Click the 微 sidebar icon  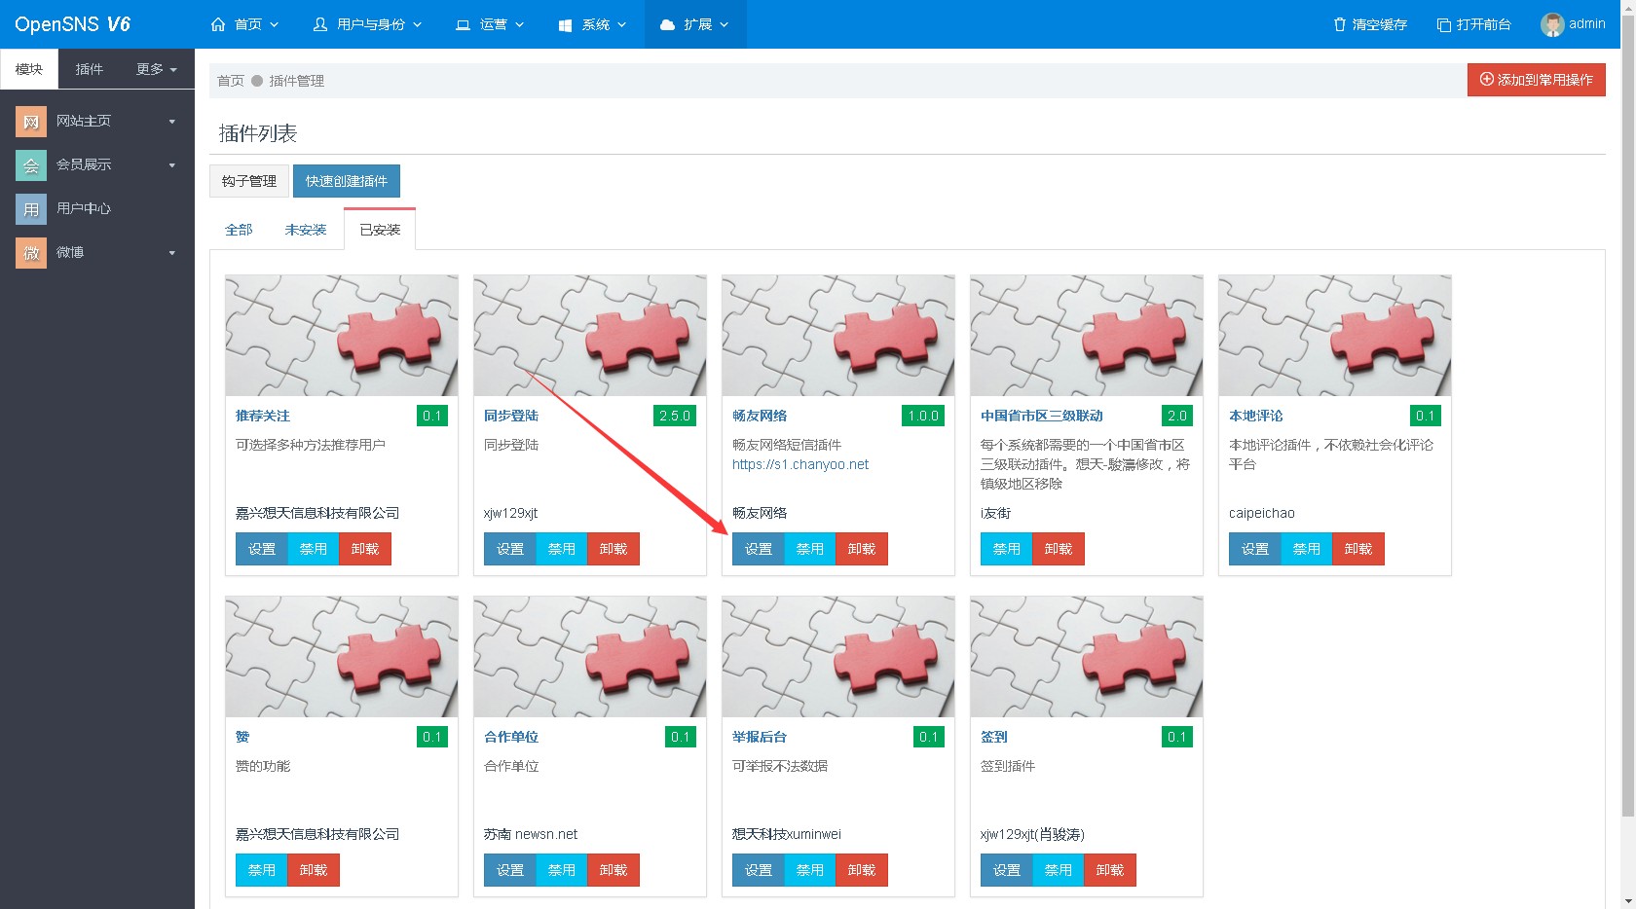click(31, 253)
